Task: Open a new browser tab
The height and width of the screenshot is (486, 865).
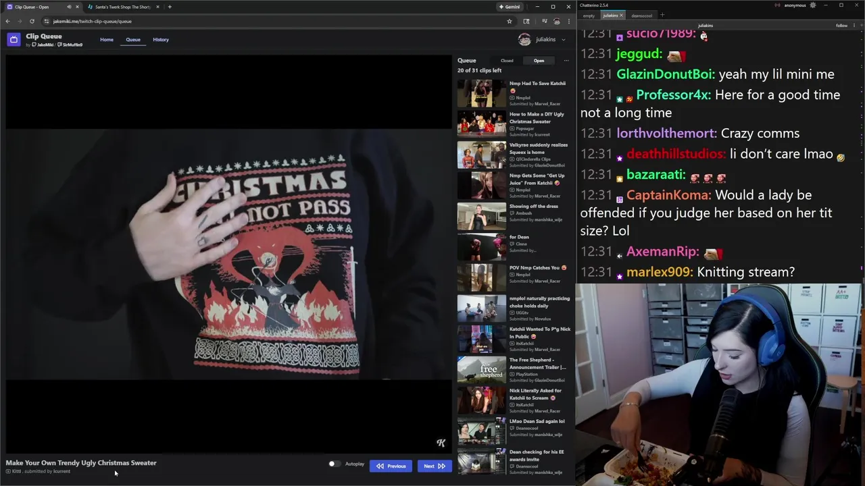Action: tap(170, 7)
